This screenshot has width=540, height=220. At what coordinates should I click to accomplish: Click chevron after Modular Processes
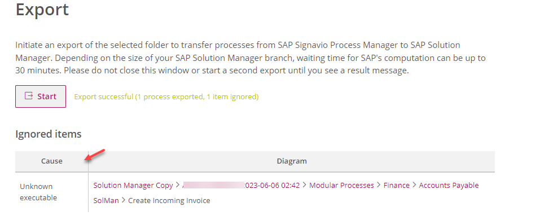point(379,185)
